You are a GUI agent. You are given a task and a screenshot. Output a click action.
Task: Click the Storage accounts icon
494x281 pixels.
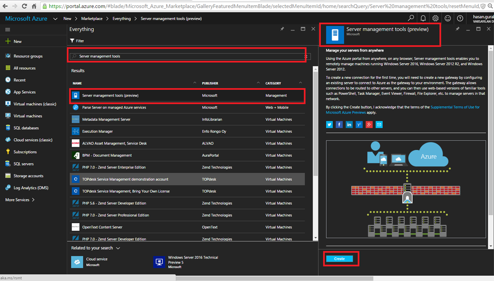[x=8, y=176]
